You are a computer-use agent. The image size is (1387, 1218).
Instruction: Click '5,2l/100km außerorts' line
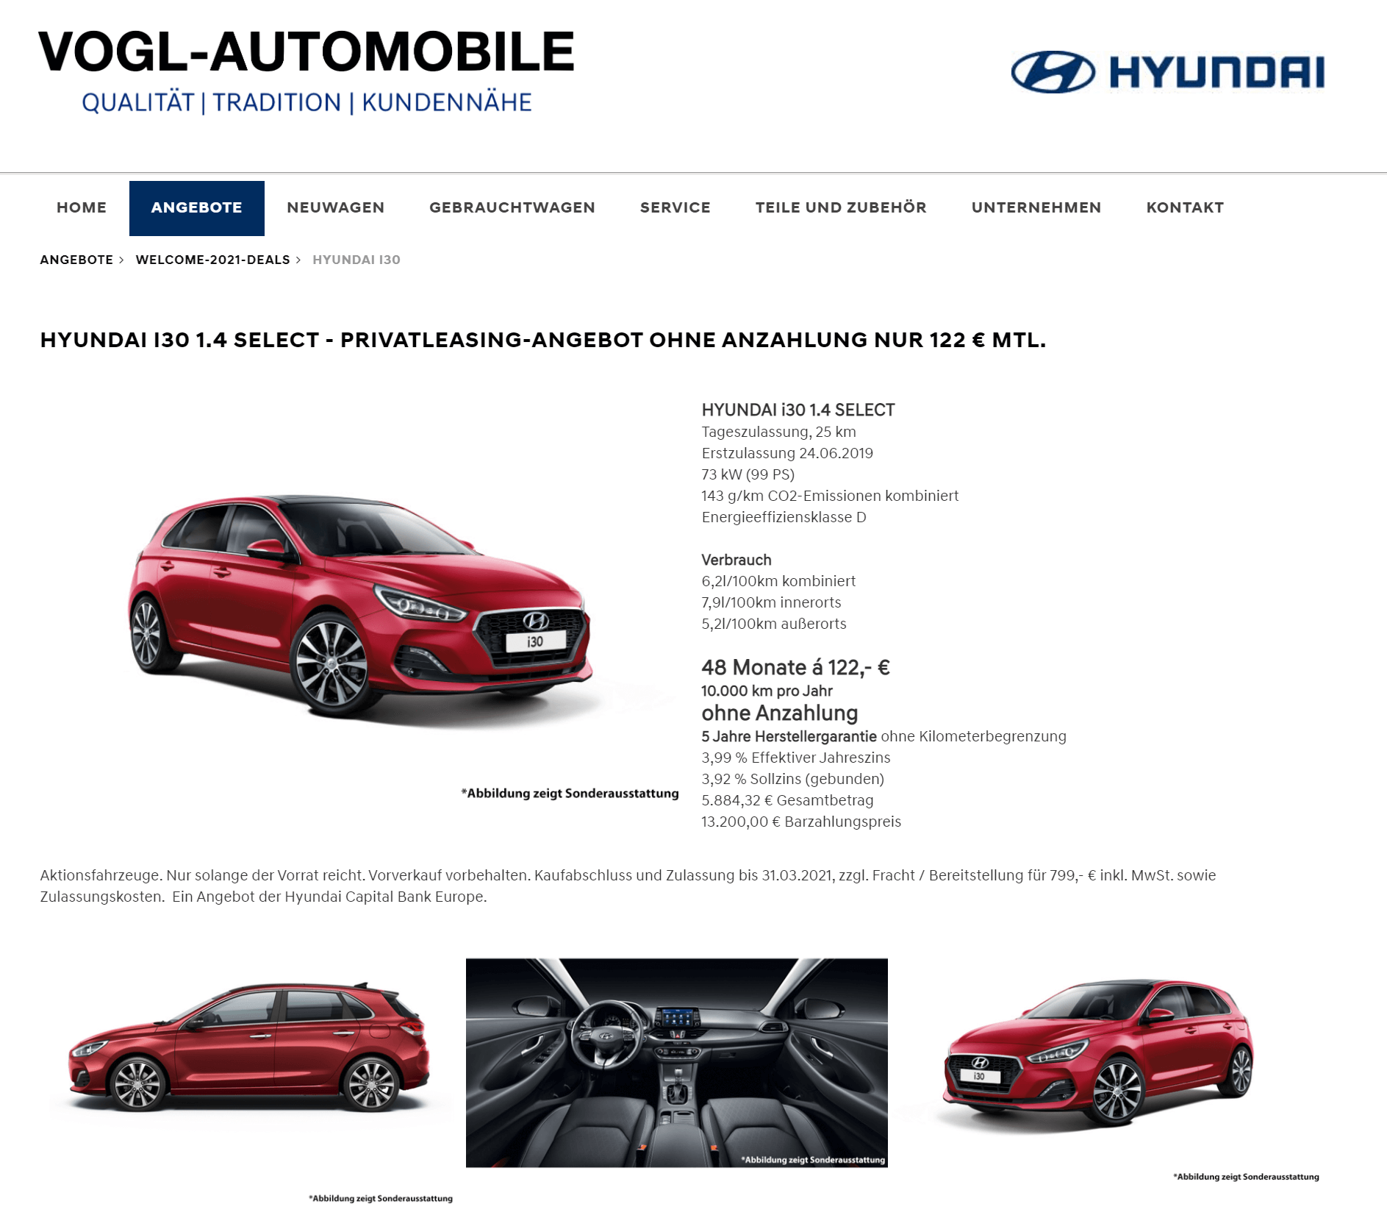pos(774,624)
